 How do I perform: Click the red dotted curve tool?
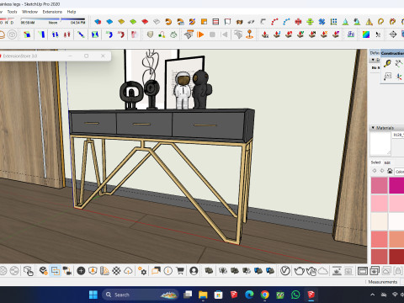pyautogui.click(x=274, y=22)
